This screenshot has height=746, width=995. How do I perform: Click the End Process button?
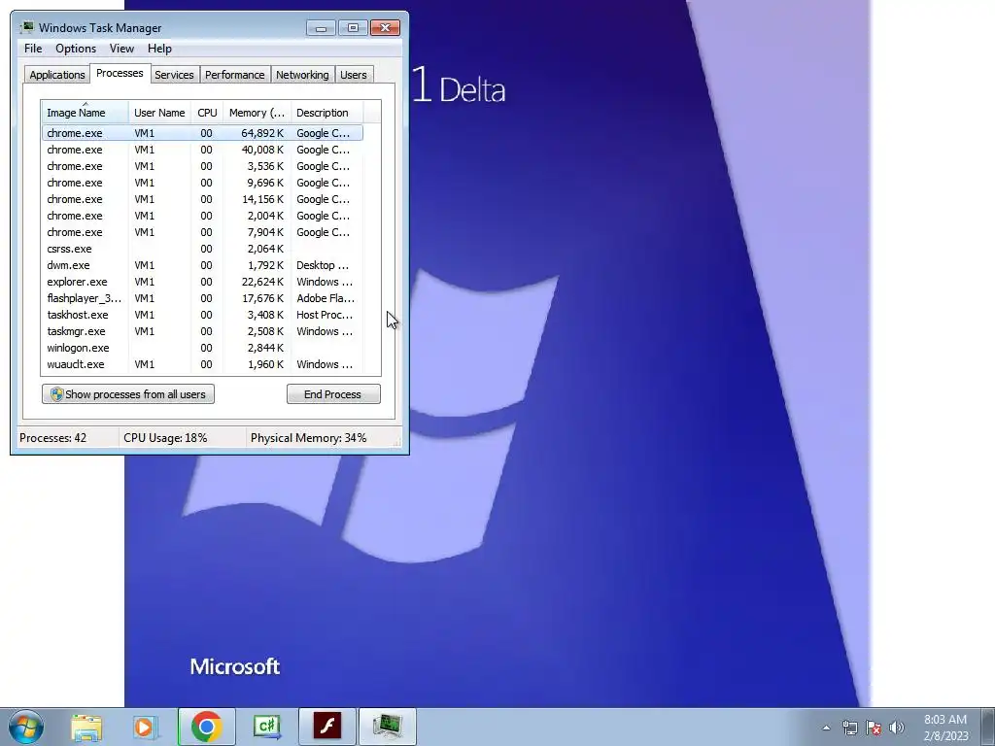pyautogui.click(x=333, y=394)
